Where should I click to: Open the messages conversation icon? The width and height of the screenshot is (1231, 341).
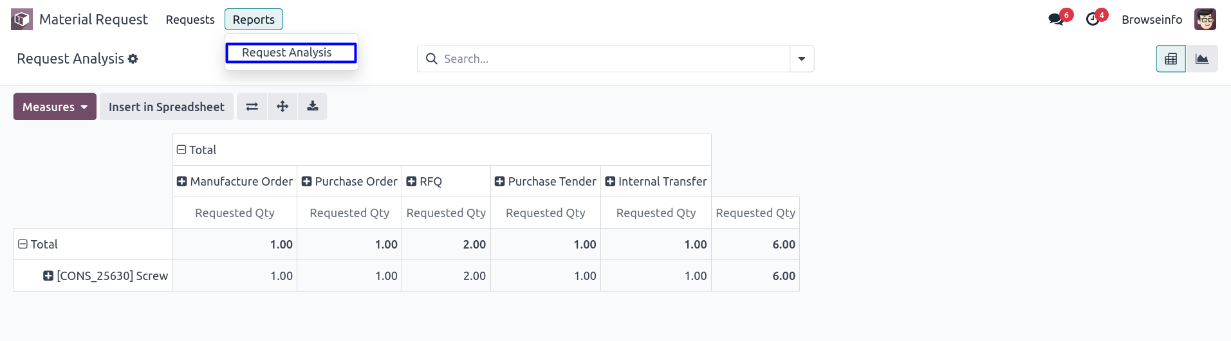[1055, 19]
